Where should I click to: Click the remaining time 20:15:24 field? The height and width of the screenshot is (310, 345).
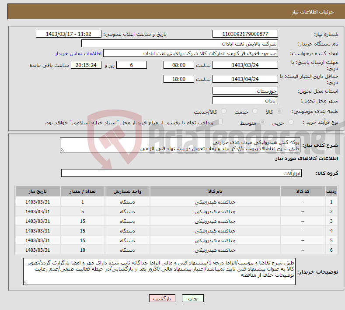pyautogui.click(x=86, y=65)
